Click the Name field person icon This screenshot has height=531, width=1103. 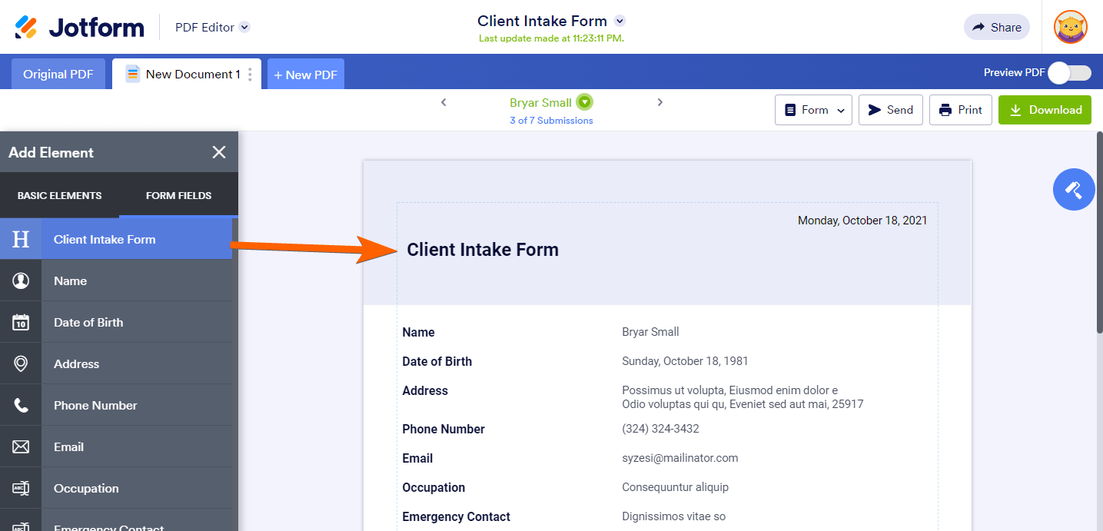pos(21,280)
